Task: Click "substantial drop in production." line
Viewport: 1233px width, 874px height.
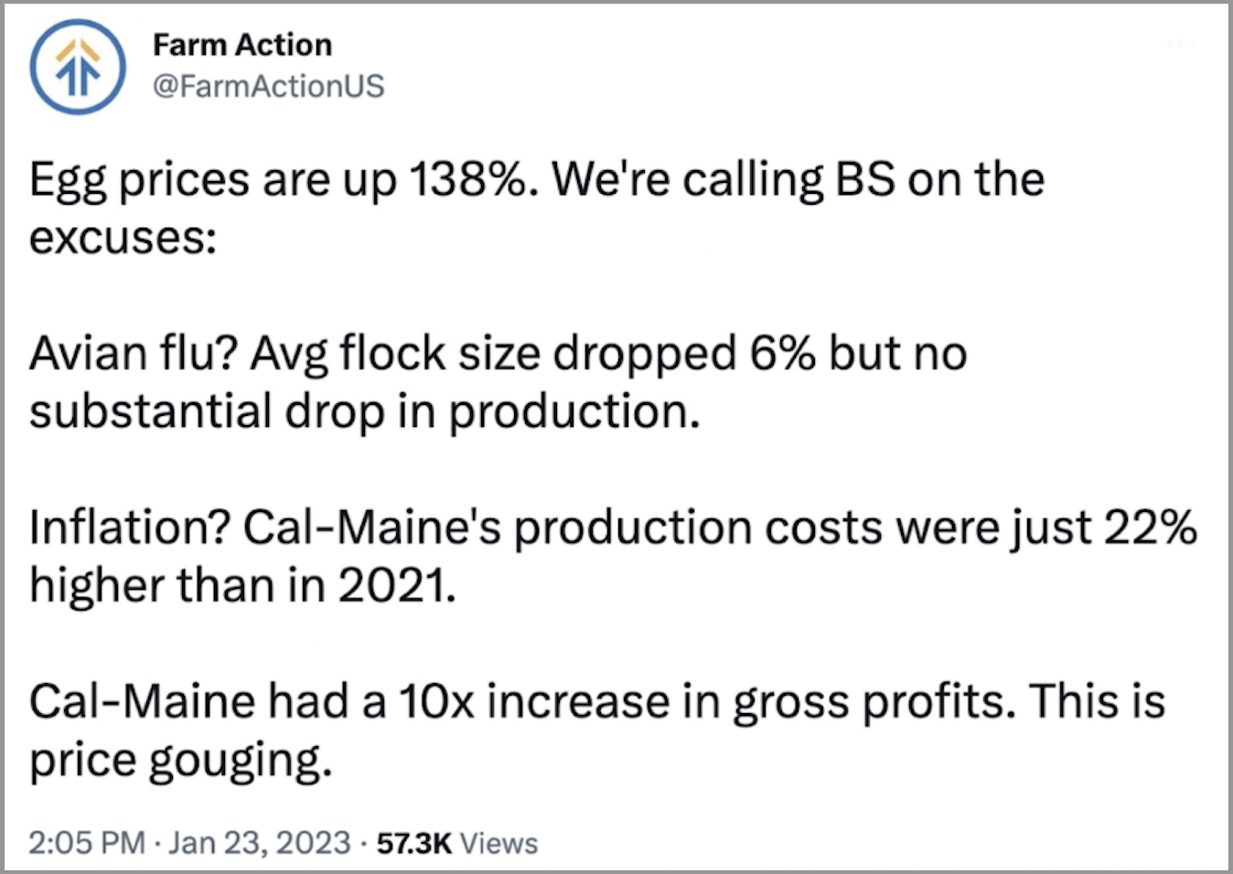Action: pos(365,411)
